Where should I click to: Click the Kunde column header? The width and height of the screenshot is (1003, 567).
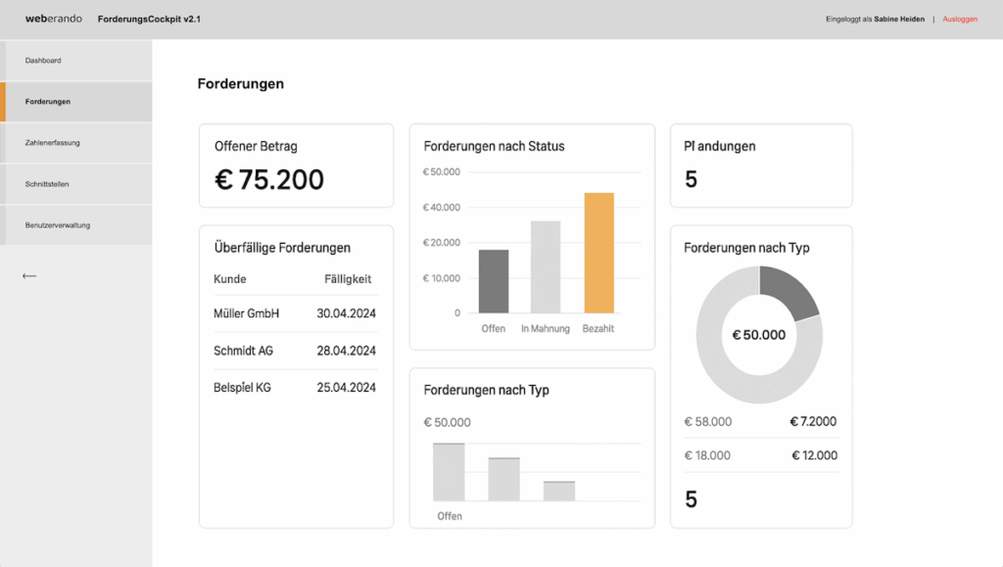[230, 279]
